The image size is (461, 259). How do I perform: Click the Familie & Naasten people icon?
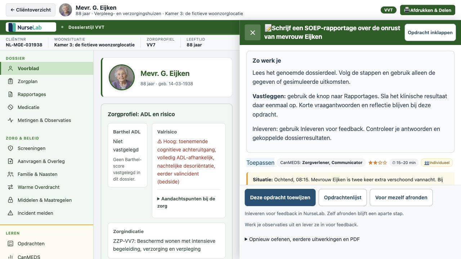10,174
